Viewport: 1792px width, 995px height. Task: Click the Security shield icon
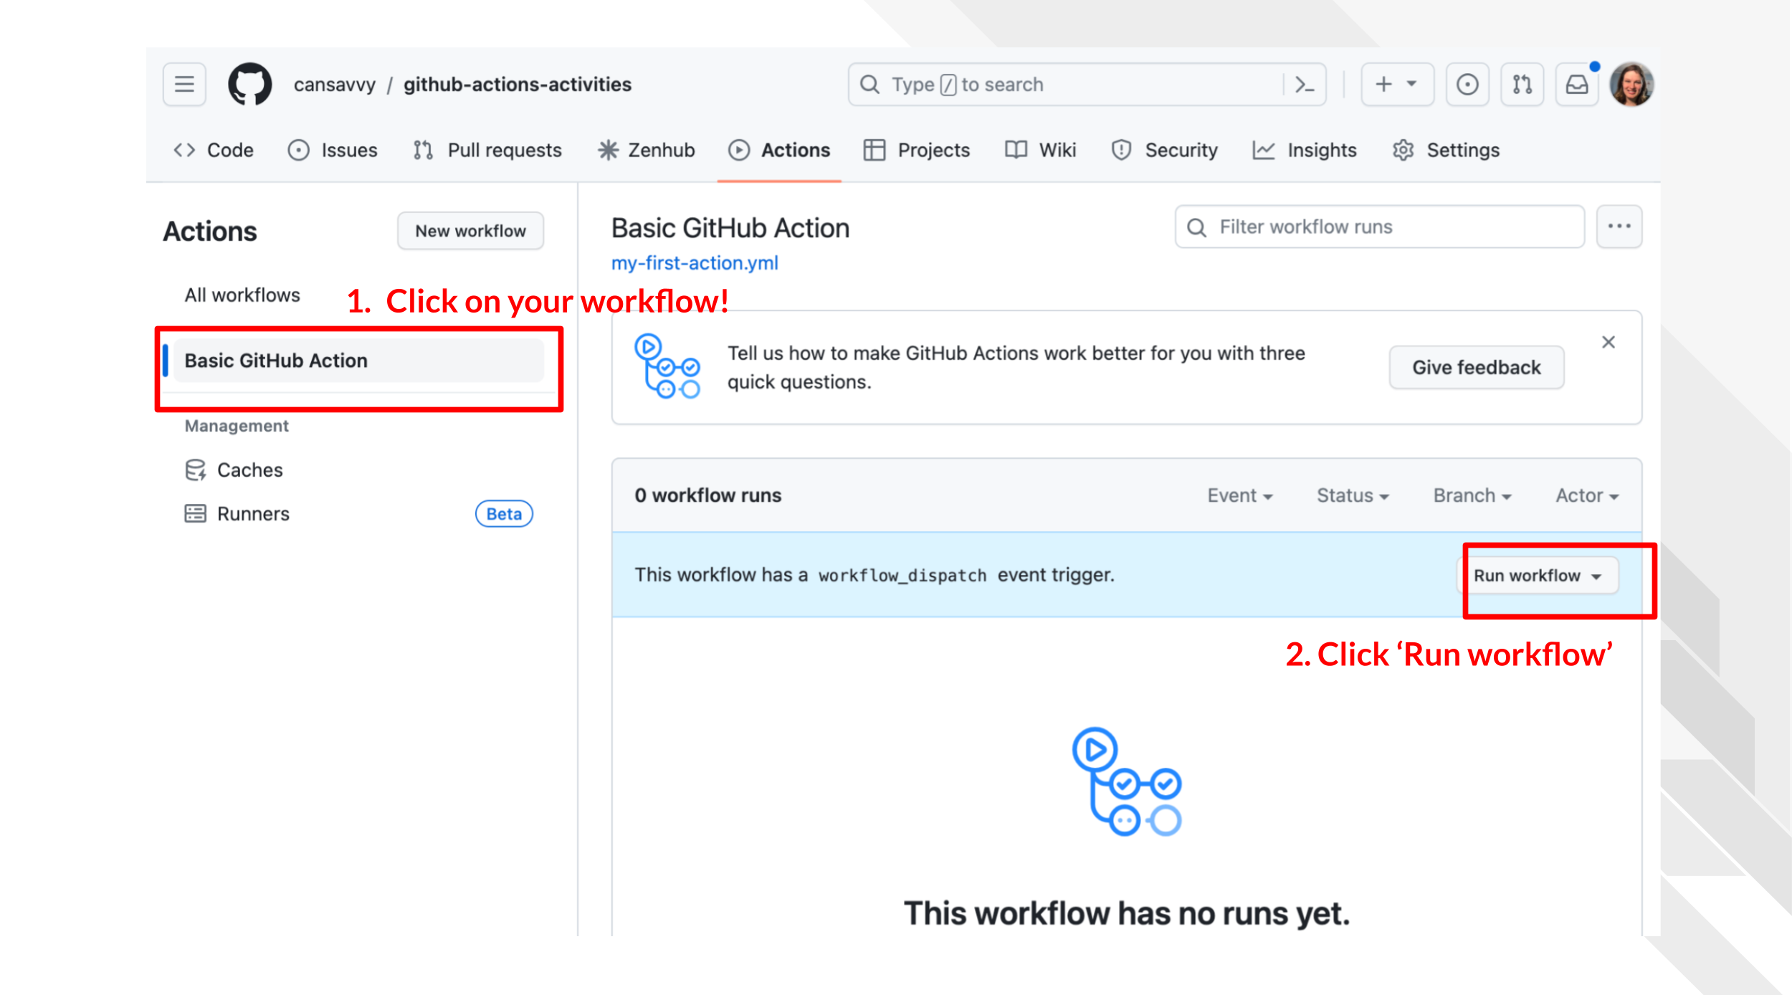coord(1121,150)
